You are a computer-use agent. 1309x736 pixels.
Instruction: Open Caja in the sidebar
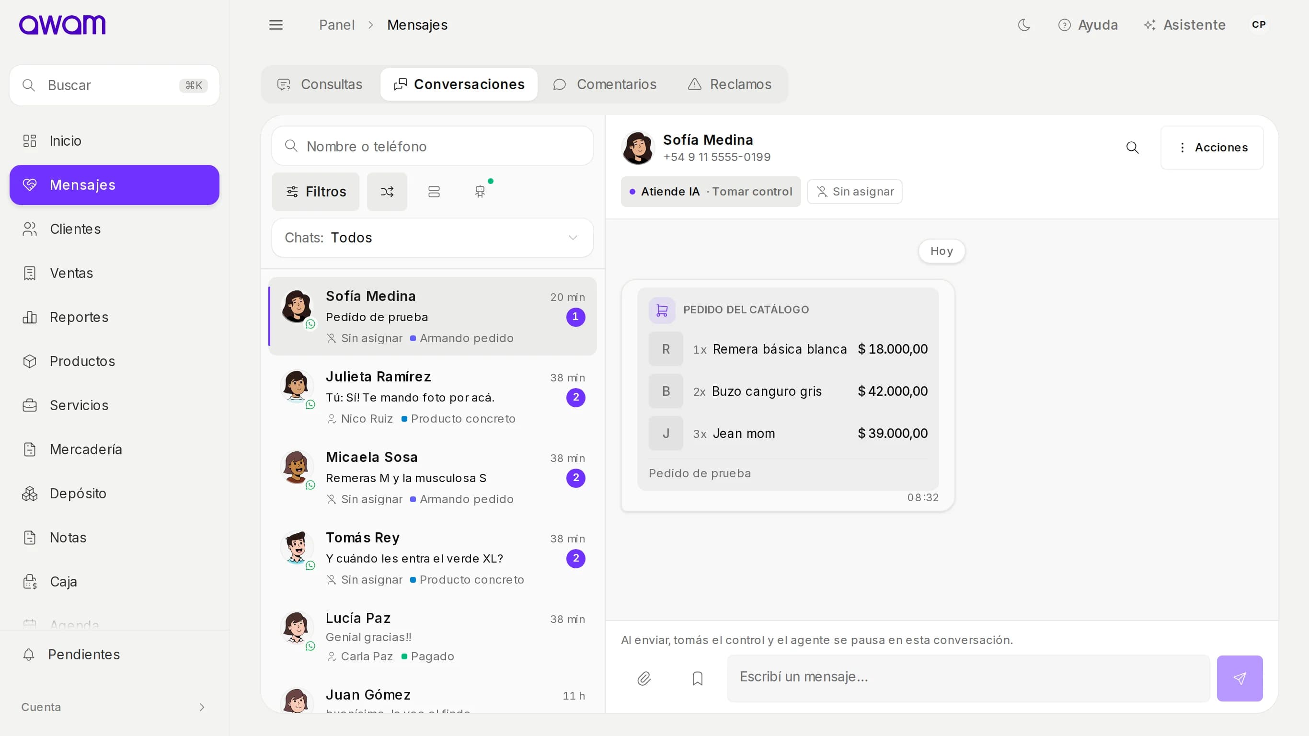[115, 582]
